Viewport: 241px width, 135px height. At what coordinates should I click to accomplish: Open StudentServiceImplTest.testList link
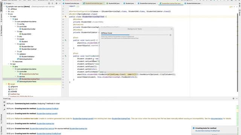point(42,129)
